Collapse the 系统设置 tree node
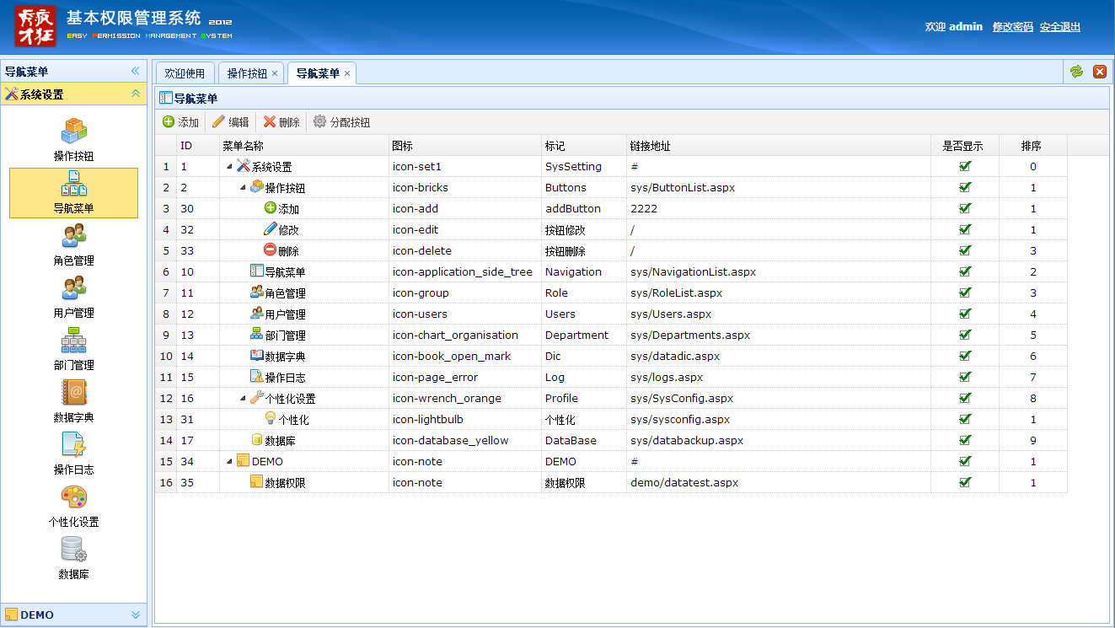 point(229,167)
